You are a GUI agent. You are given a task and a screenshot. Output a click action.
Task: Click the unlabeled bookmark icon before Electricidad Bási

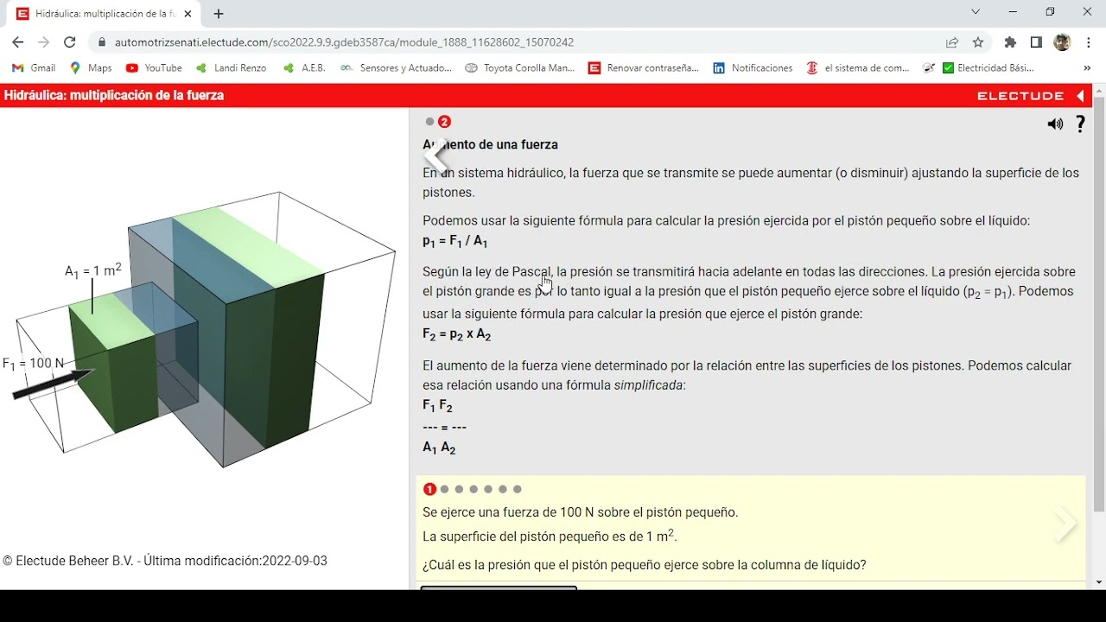929,68
